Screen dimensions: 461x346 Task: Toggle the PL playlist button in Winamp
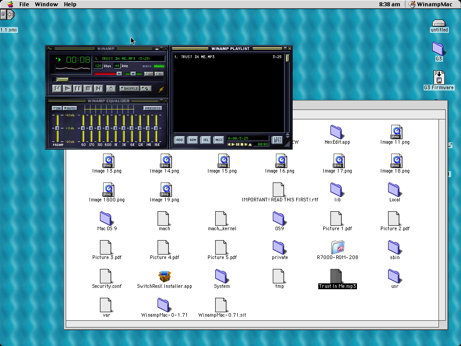tap(159, 74)
